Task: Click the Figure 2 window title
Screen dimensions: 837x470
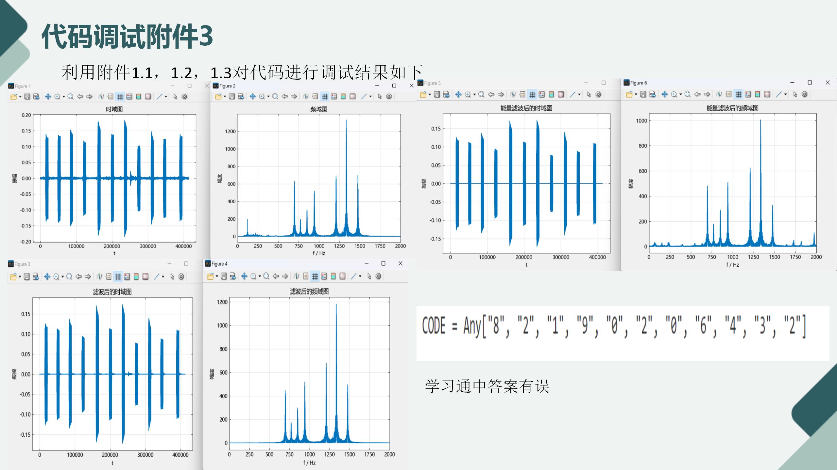Action: (x=227, y=86)
